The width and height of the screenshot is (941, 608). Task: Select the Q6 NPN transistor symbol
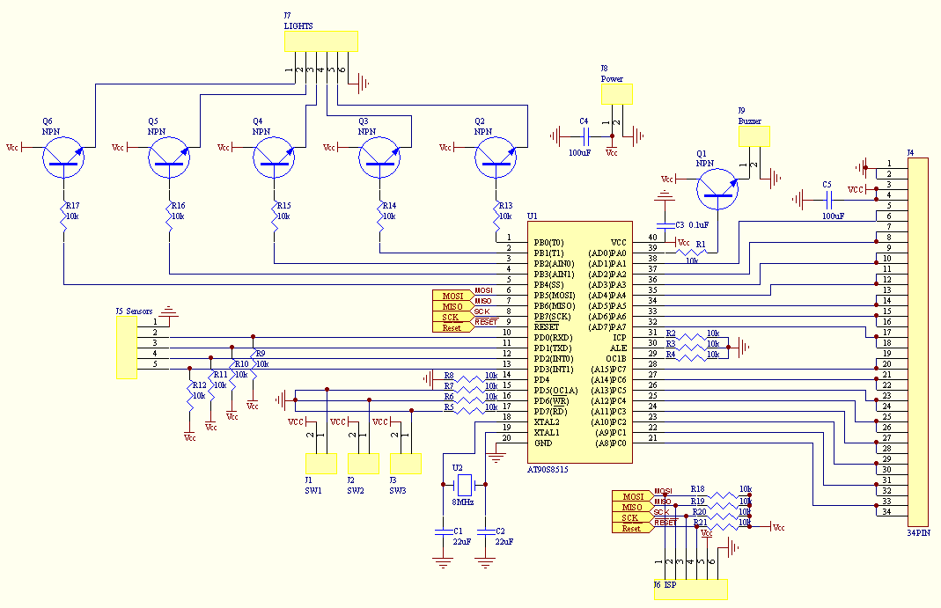tap(63, 157)
